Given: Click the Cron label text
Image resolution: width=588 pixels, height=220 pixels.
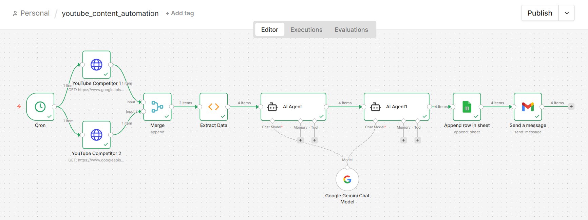Looking at the screenshot, I should tap(40, 125).
